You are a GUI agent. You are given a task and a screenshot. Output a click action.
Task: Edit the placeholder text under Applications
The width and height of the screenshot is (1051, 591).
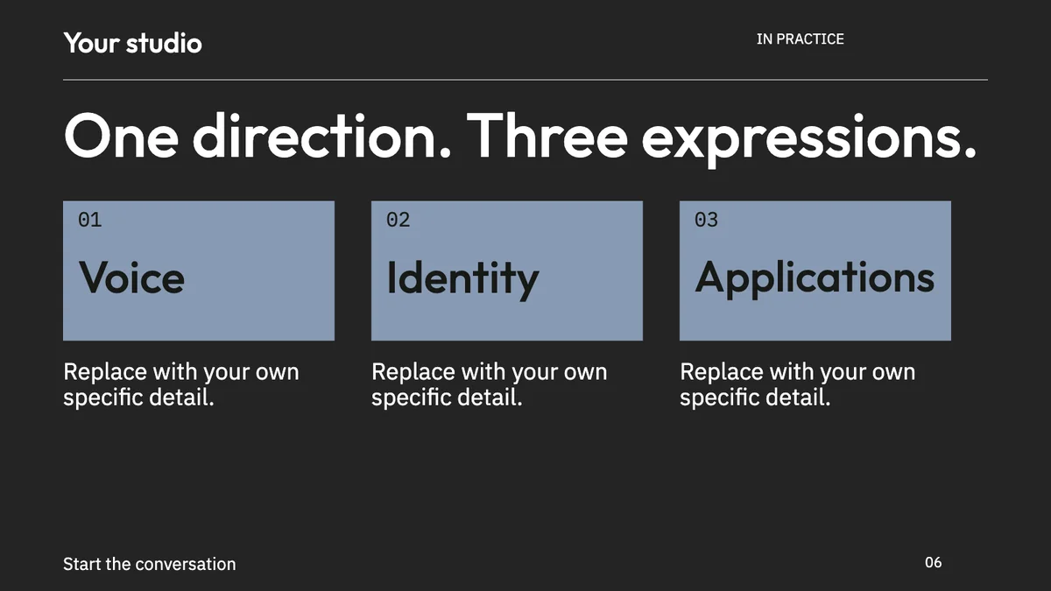[798, 384]
